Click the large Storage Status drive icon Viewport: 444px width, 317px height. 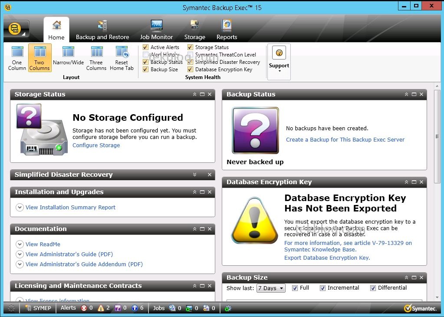pyautogui.click(x=43, y=130)
